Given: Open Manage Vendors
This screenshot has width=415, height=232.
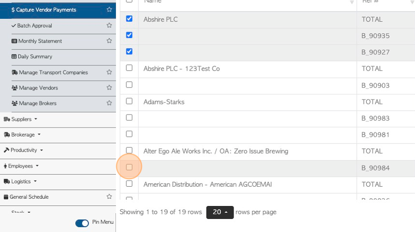Looking at the screenshot, I should pyautogui.click(x=39, y=88).
